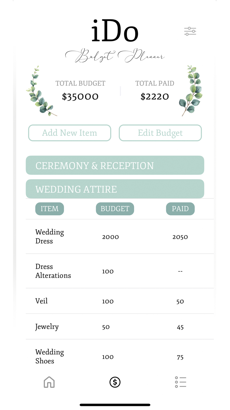Tap the iDo app title logo
Screen dimensions: 230x410
click(x=115, y=31)
